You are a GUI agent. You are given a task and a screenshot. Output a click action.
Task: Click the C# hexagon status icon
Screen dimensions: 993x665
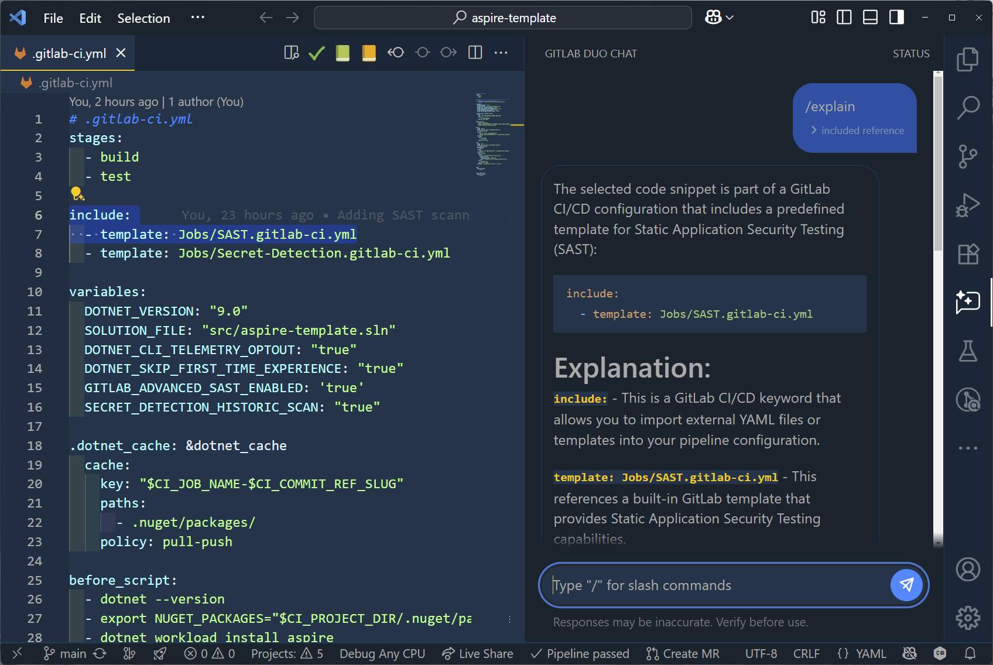coord(940,653)
